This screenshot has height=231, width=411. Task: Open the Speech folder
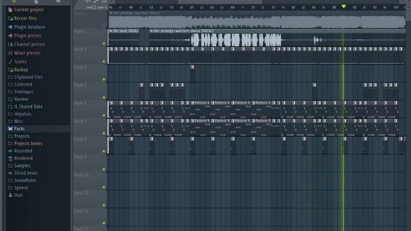pos(18,188)
